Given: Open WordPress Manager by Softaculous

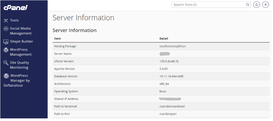Looking at the screenshot, I should pos(17,80).
